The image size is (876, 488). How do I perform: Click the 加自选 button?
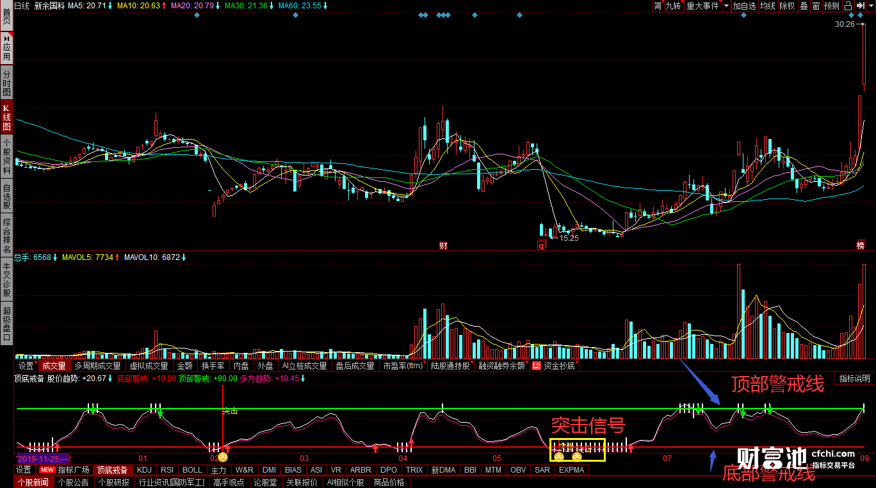[745, 6]
